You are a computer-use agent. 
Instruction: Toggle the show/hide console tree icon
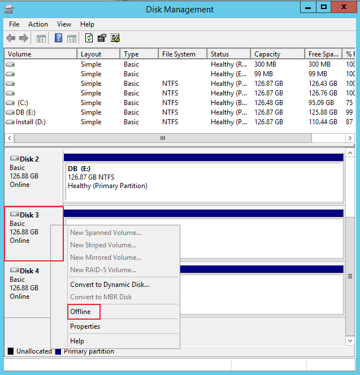click(41, 38)
